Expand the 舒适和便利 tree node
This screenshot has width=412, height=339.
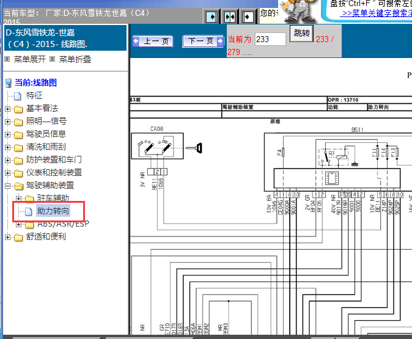[7, 238]
